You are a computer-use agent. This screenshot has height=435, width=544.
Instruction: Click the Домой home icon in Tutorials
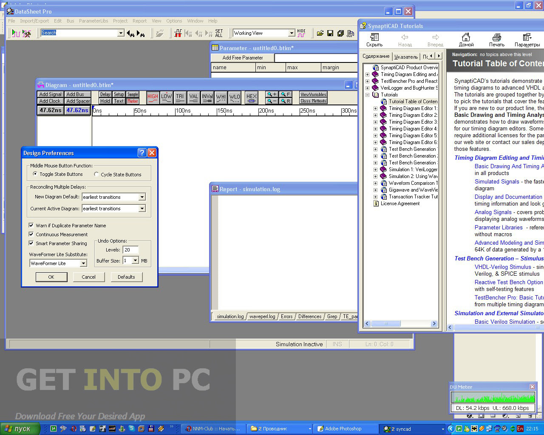(466, 40)
